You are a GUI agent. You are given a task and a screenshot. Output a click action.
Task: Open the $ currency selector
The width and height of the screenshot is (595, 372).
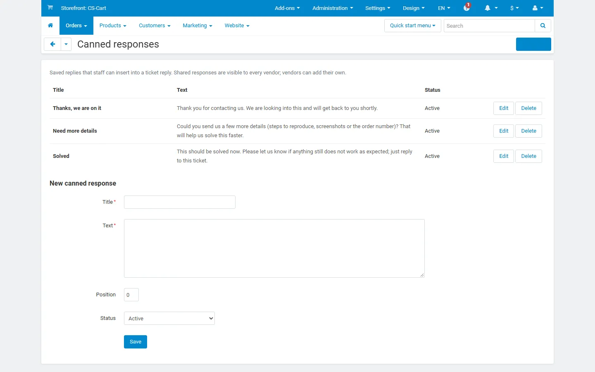click(x=514, y=8)
